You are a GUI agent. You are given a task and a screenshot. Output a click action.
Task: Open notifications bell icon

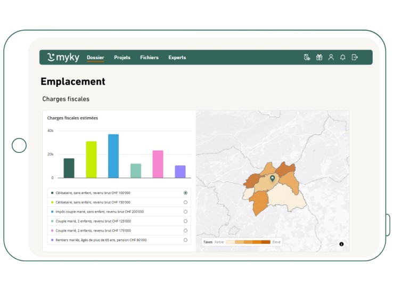(x=342, y=58)
